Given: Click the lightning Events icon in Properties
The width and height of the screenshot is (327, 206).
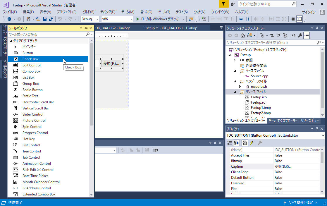Looking at the screenshot, I should pos(252,143).
